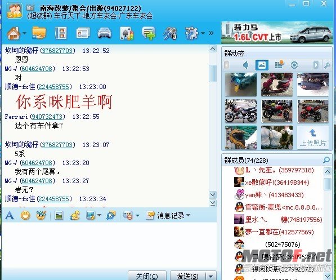The width and height of the screenshot is (336, 280).
Task: Click member list scrollbar up arrow
Action: (328, 172)
